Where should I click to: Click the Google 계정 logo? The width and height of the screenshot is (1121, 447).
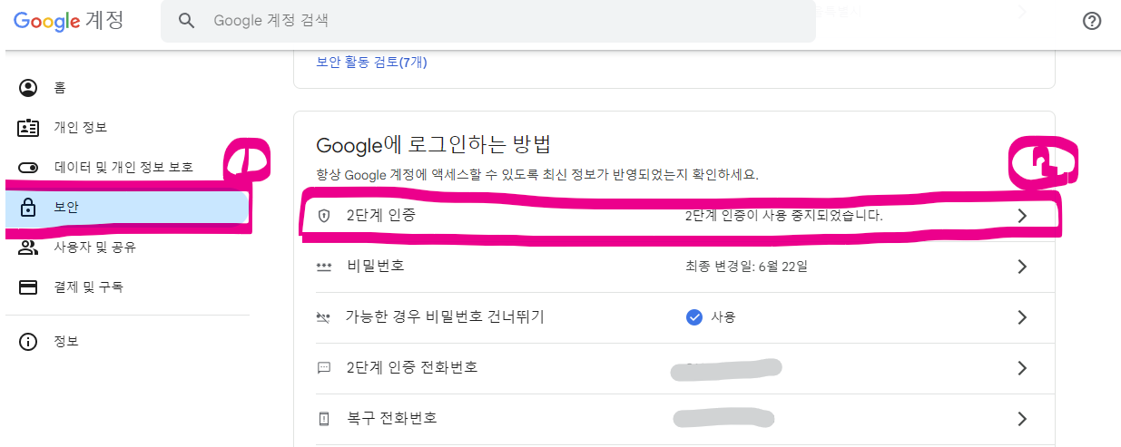[x=69, y=21]
